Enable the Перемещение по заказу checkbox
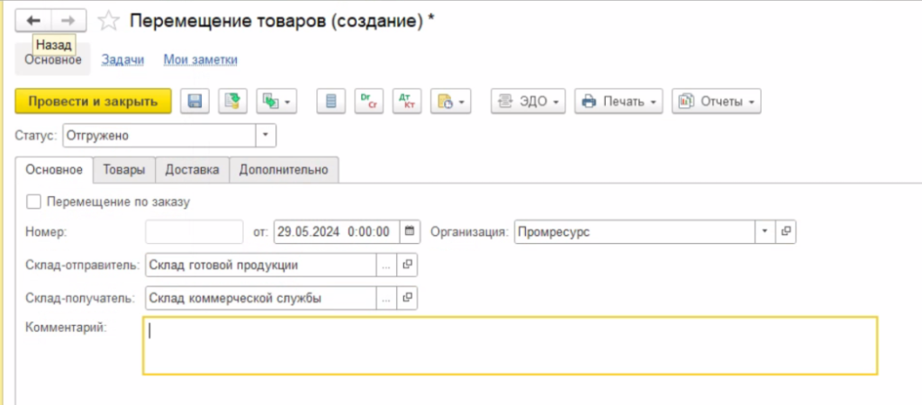Image resolution: width=922 pixels, height=405 pixels. pos(34,202)
